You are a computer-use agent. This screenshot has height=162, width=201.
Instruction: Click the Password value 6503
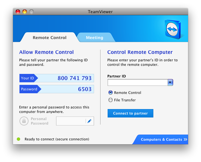click(x=85, y=89)
